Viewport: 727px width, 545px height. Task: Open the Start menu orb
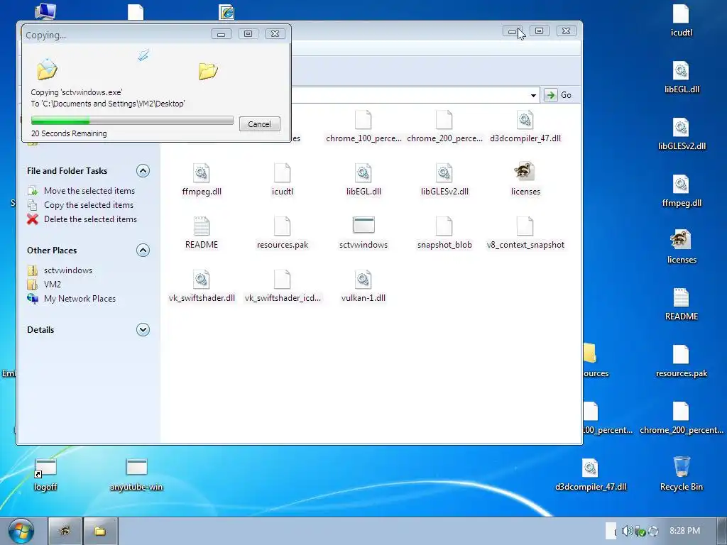[21, 531]
